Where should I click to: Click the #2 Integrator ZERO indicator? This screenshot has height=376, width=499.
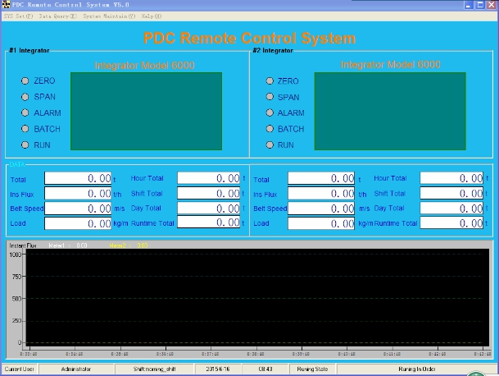click(x=269, y=81)
